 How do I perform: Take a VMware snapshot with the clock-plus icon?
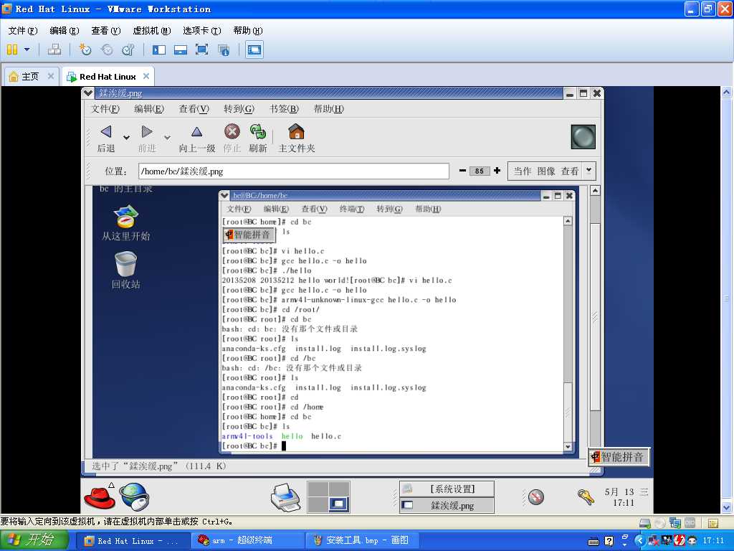point(85,50)
